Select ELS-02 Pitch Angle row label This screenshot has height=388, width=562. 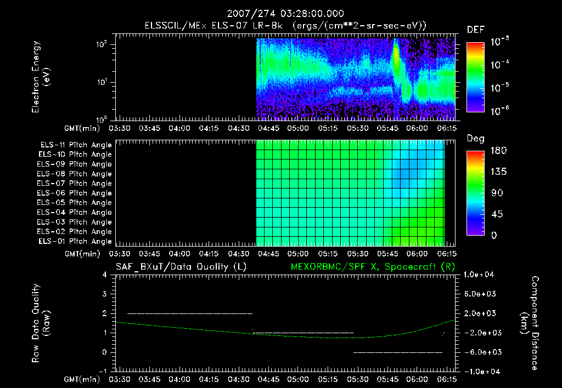[x=75, y=232]
